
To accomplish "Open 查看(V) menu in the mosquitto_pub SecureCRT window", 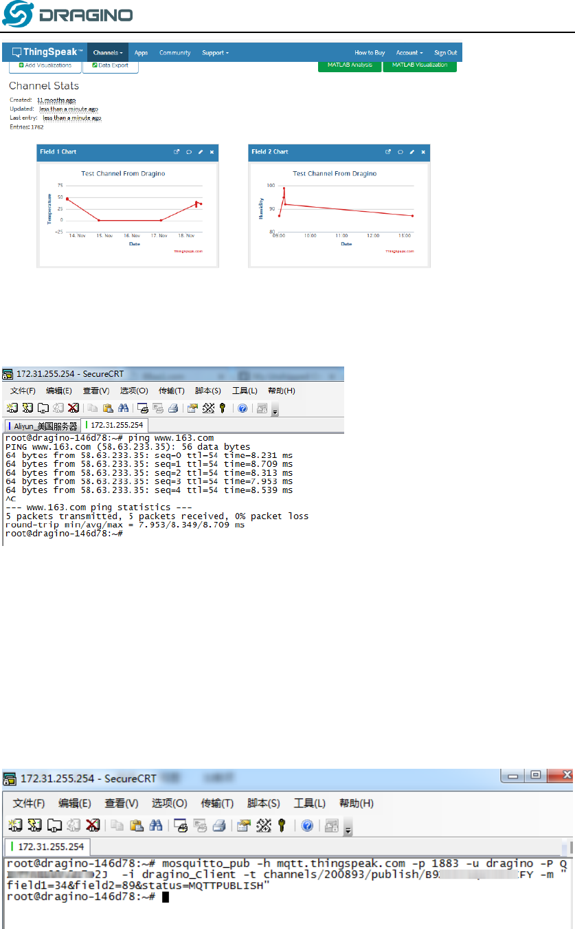I will 122,803.
